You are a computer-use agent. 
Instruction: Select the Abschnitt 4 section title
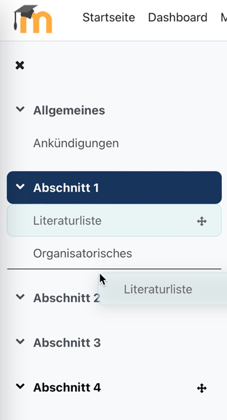point(67,387)
